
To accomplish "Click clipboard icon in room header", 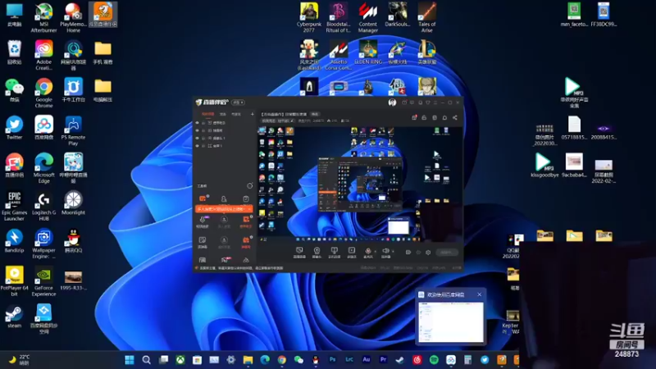I will tap(435, 117).
